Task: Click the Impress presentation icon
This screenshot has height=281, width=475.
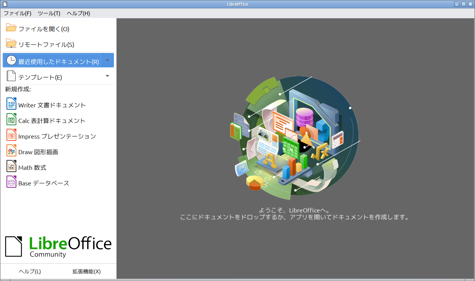Action: point(11,135)
